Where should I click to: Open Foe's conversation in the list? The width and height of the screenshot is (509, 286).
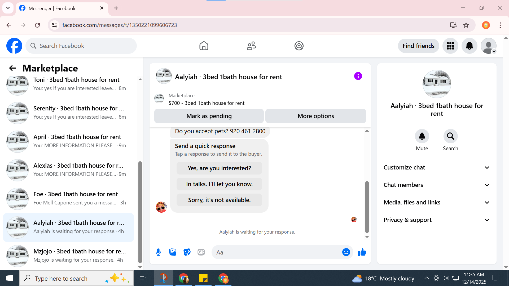[68, 198]
